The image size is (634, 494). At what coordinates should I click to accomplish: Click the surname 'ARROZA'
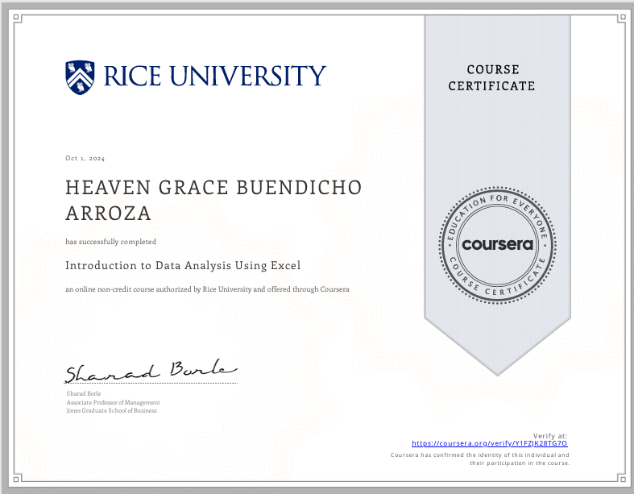pos(109,214)
